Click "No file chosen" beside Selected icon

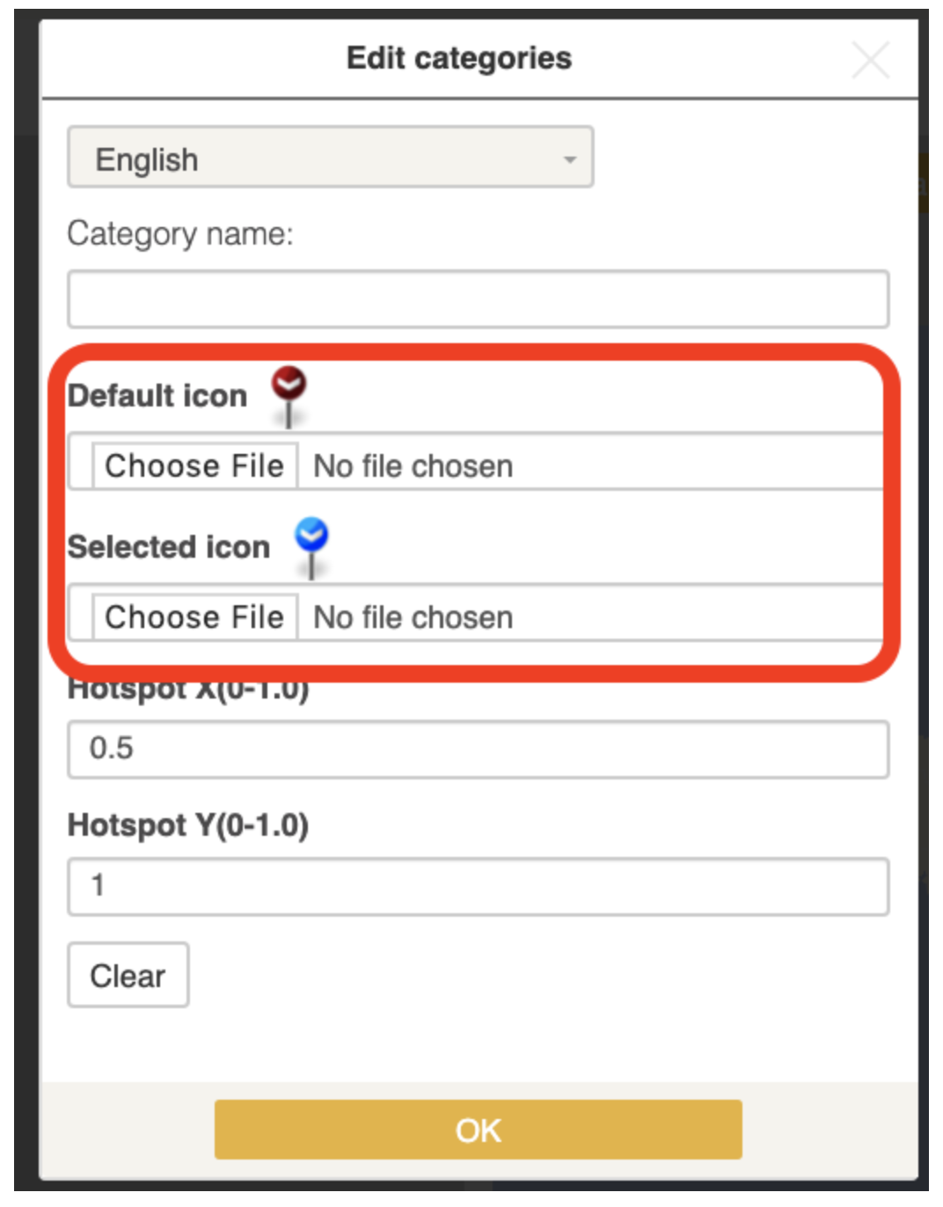click(413, 618)
